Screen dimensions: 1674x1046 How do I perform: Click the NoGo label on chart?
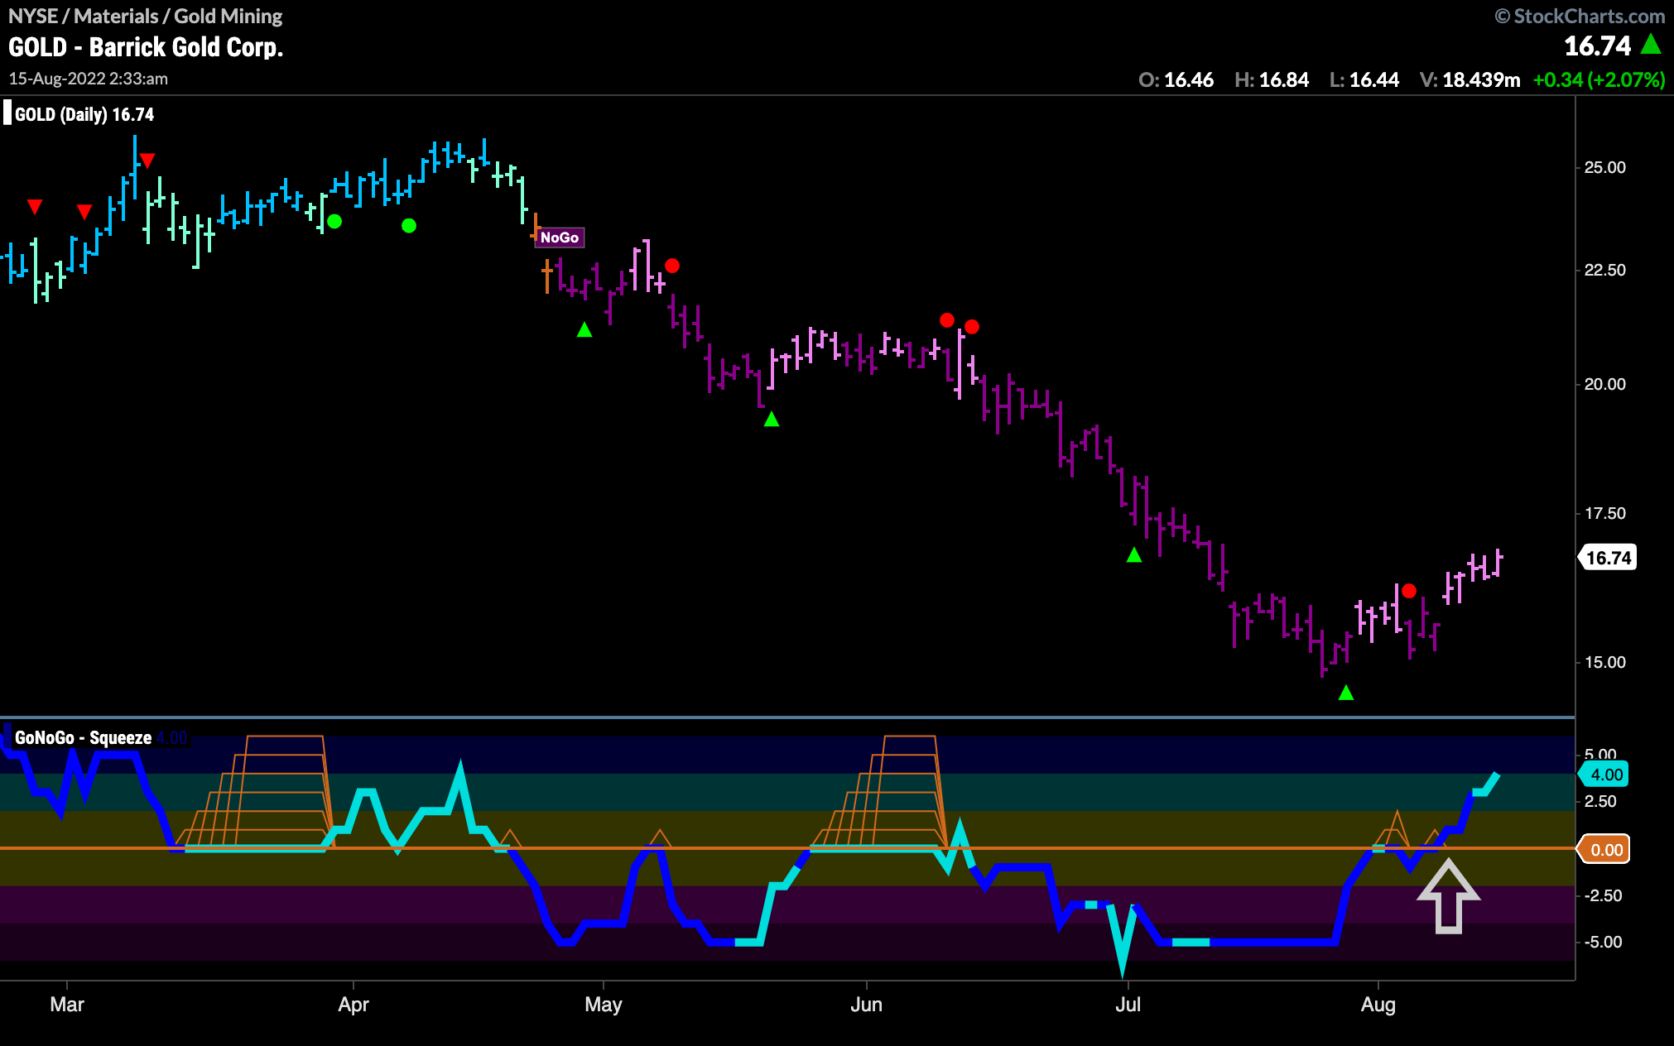click(560, 238)
